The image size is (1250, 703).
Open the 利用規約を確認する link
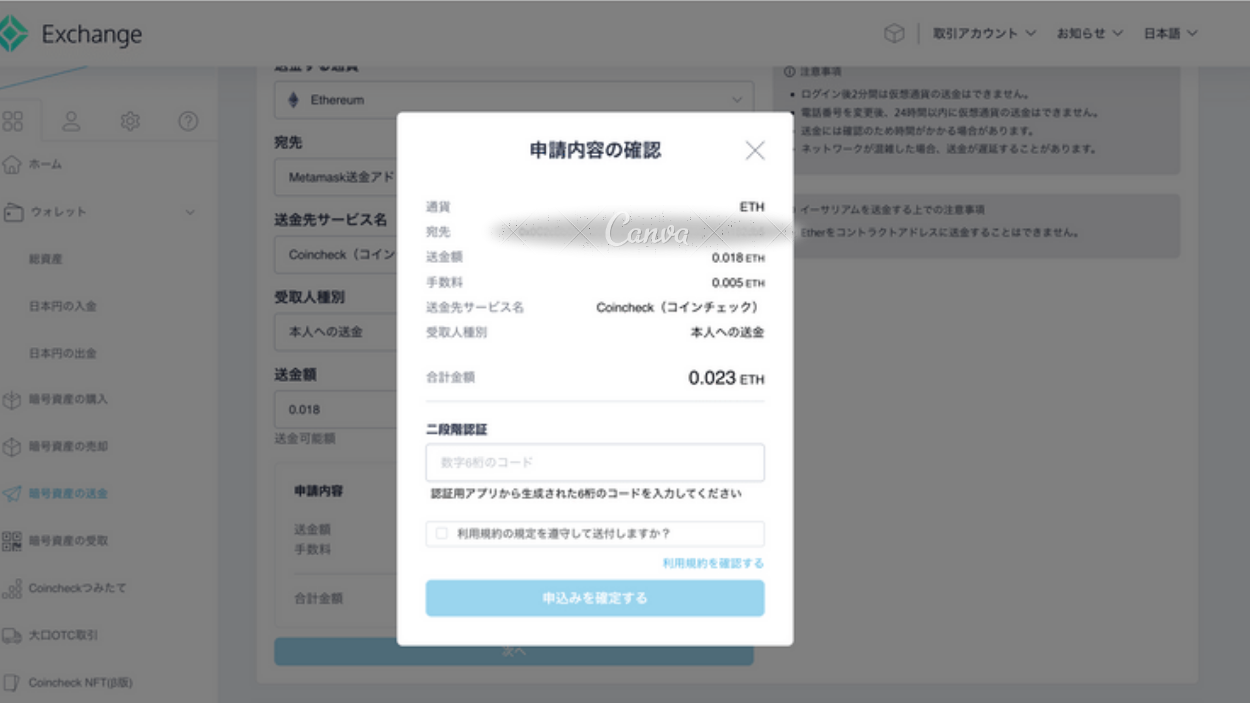713,563
